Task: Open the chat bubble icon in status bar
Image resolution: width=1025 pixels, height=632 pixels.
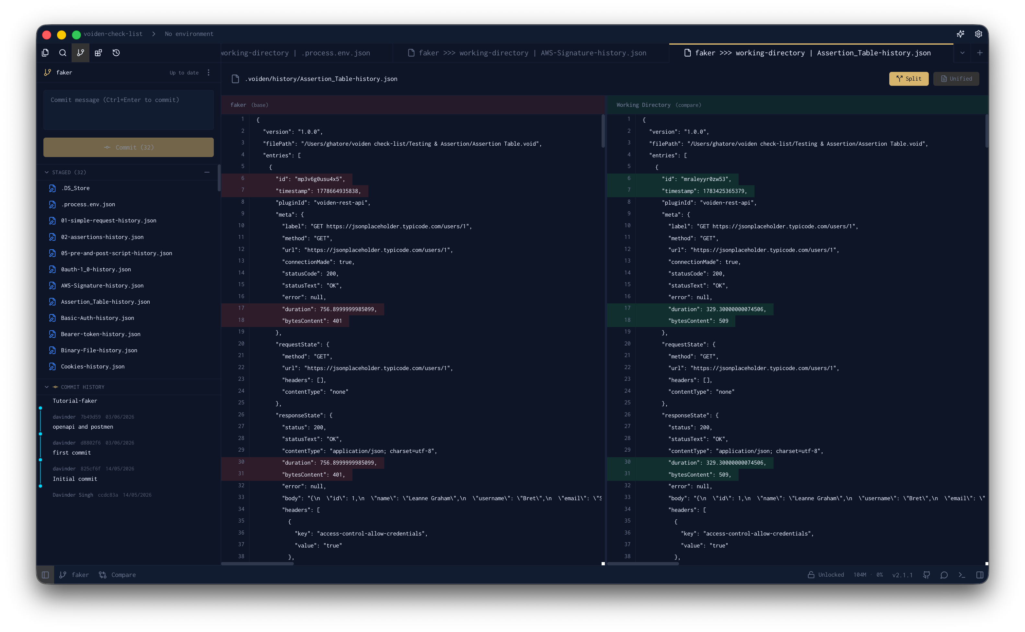Action: pos(944,575)
